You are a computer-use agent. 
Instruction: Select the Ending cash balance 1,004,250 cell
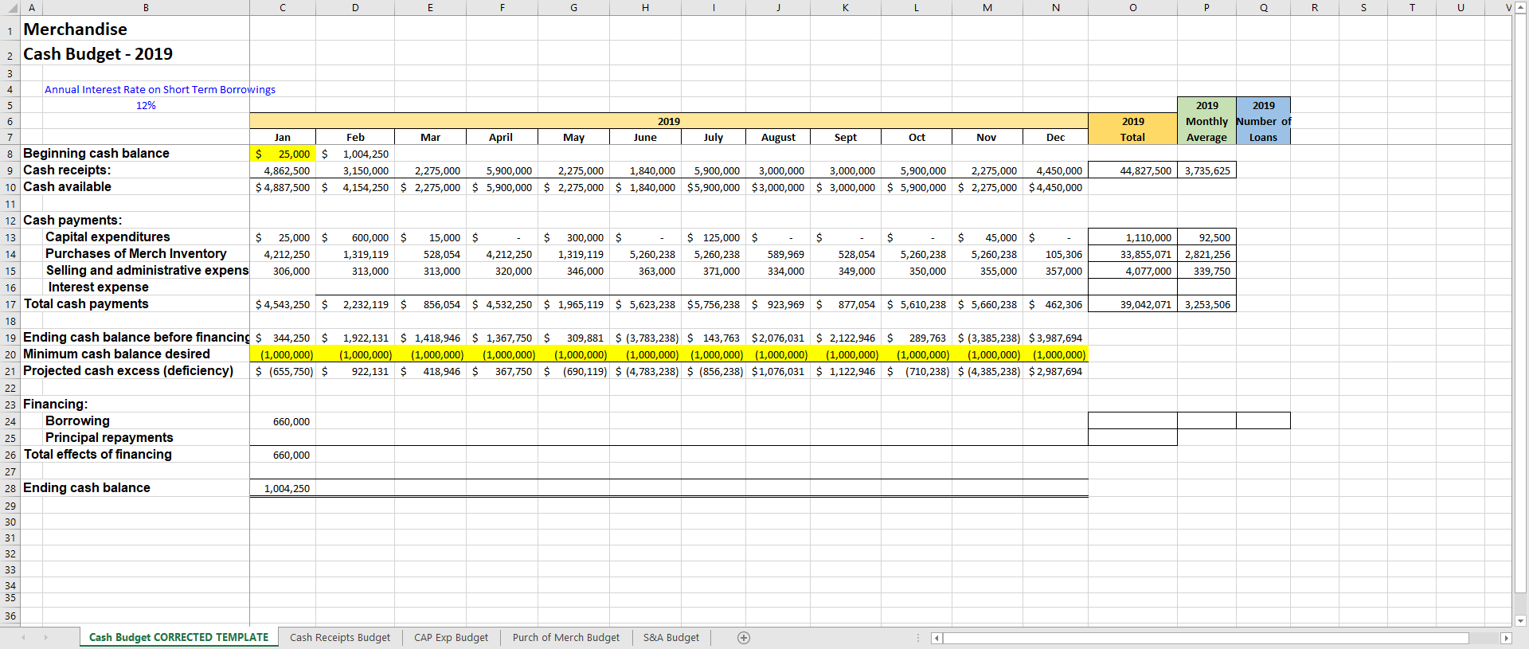[x=283, y=488]
